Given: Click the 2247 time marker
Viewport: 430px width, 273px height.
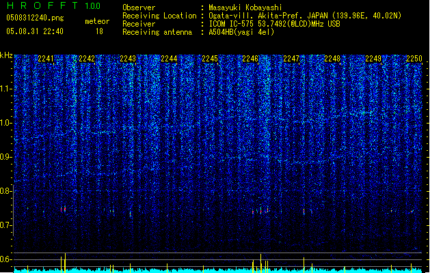Looking at the screenshot, I should tap(291, 59).
